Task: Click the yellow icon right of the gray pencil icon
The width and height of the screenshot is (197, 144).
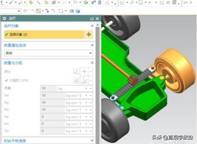Action: (46, 3)
